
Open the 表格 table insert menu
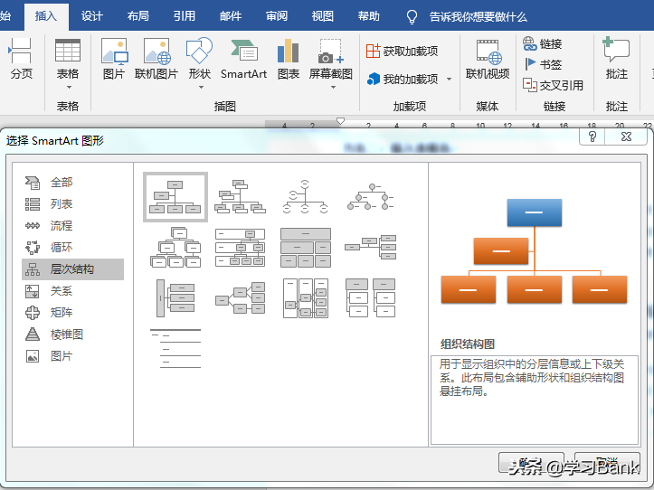tap(68, 63)
